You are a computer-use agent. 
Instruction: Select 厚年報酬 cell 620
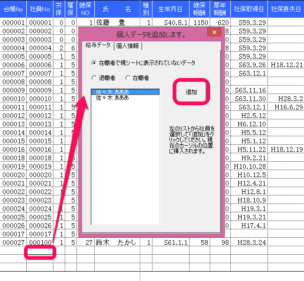point(220,23)
